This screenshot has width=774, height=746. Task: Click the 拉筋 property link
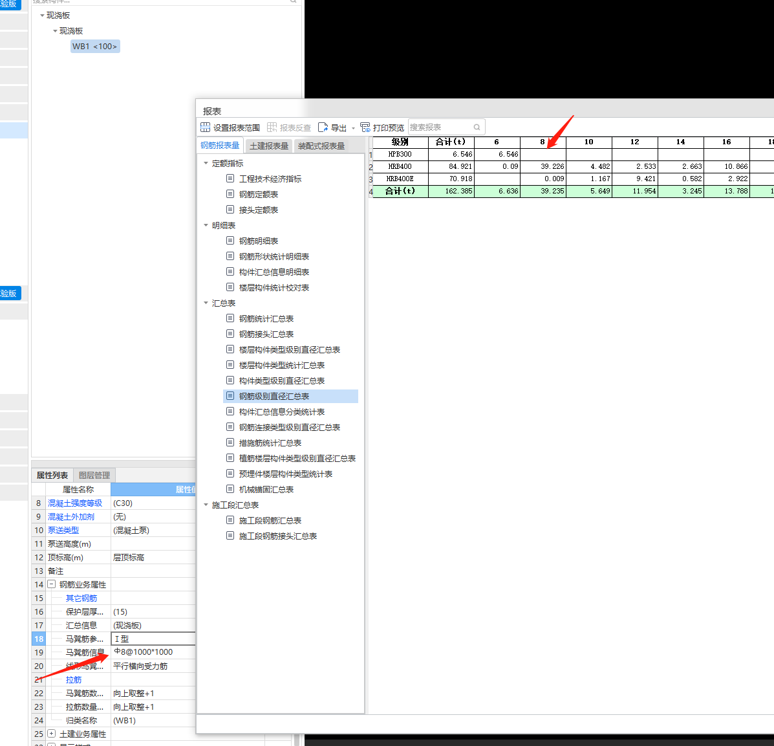(x=74, y=680)
